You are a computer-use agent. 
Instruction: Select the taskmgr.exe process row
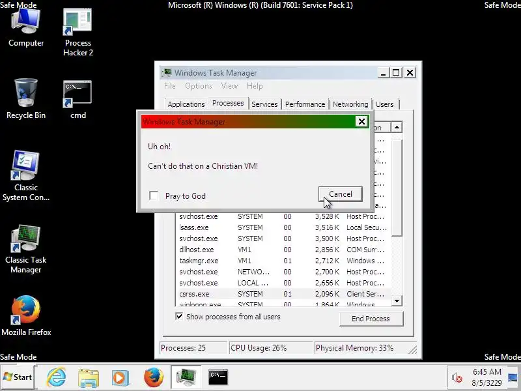[283, 261]
